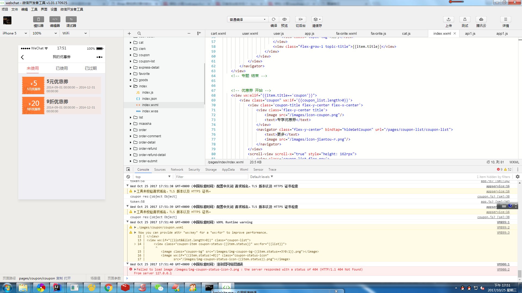This screenshot has width=522, height=293.
Task: Click the file tree search icon
Action: point(139,33)
